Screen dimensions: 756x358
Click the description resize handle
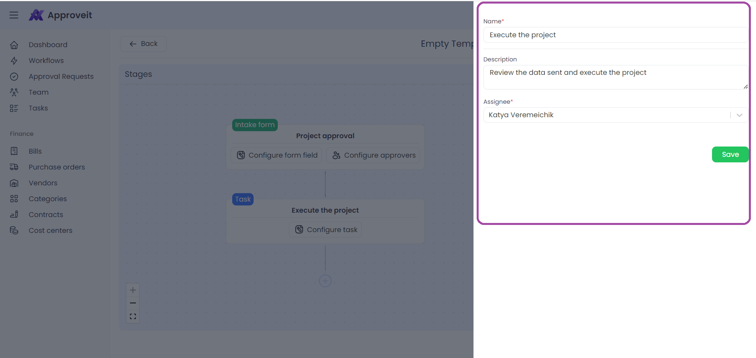[x=745, y=86]
